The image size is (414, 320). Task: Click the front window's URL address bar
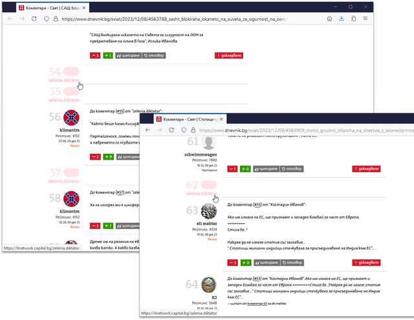(x=306, y=131)
